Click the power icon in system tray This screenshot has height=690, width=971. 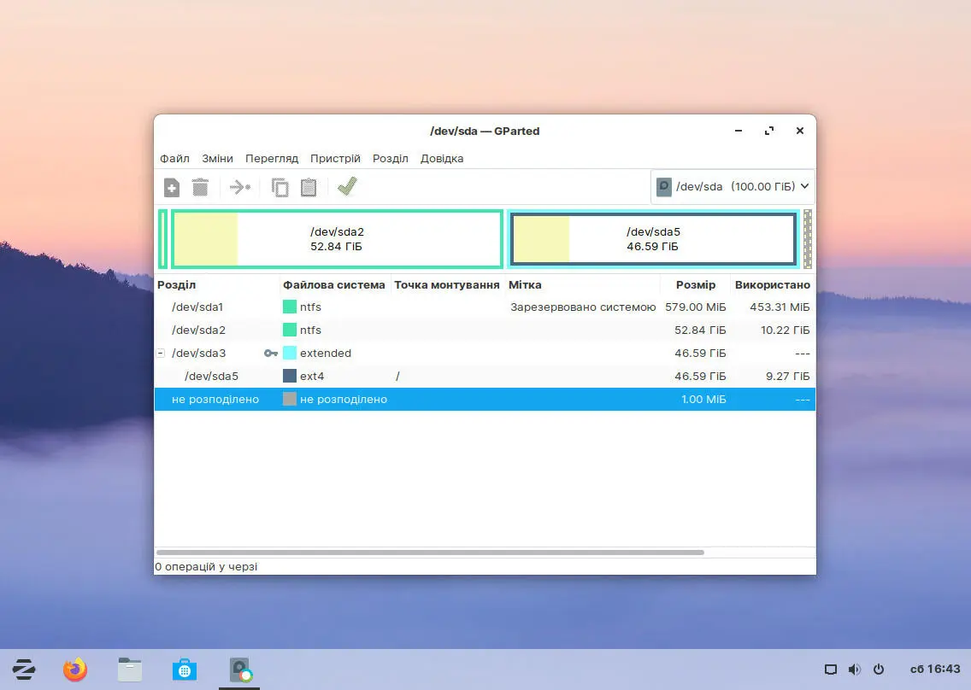(878, 670)
